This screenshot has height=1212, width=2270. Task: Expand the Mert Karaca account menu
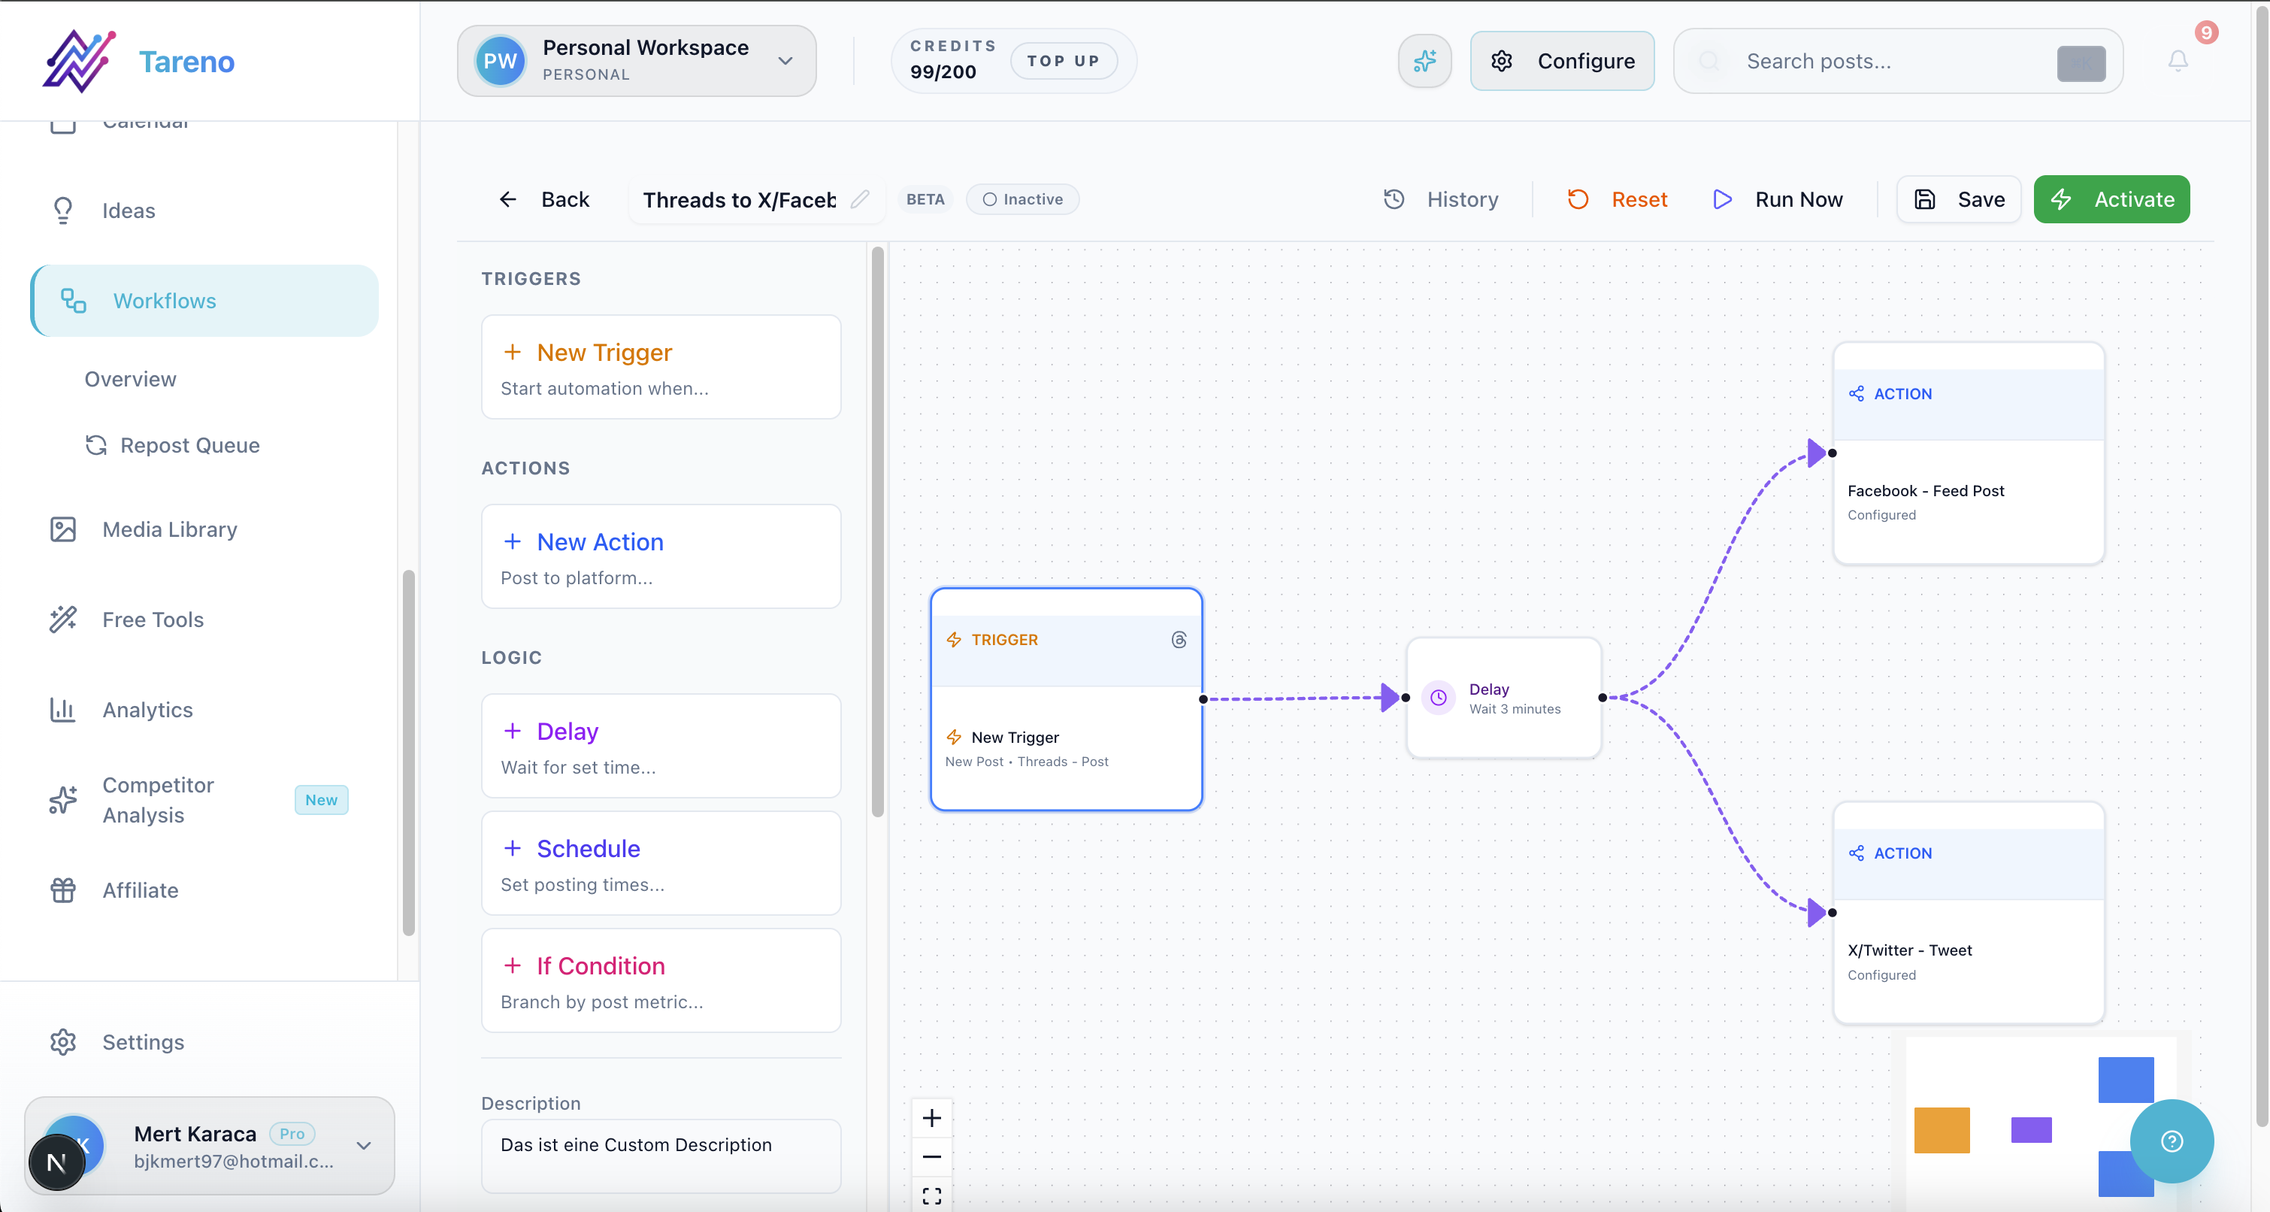click(210, 1146)
